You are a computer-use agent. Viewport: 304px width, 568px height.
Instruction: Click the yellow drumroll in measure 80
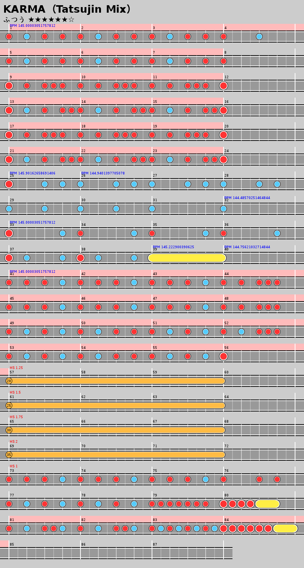[267, 504]
